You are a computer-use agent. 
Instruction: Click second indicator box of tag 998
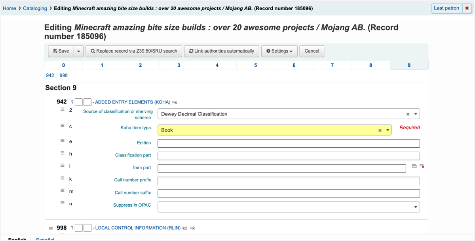[87, 228]
